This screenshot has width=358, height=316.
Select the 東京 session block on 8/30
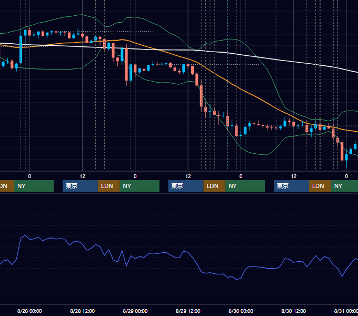tap(291, 186)
